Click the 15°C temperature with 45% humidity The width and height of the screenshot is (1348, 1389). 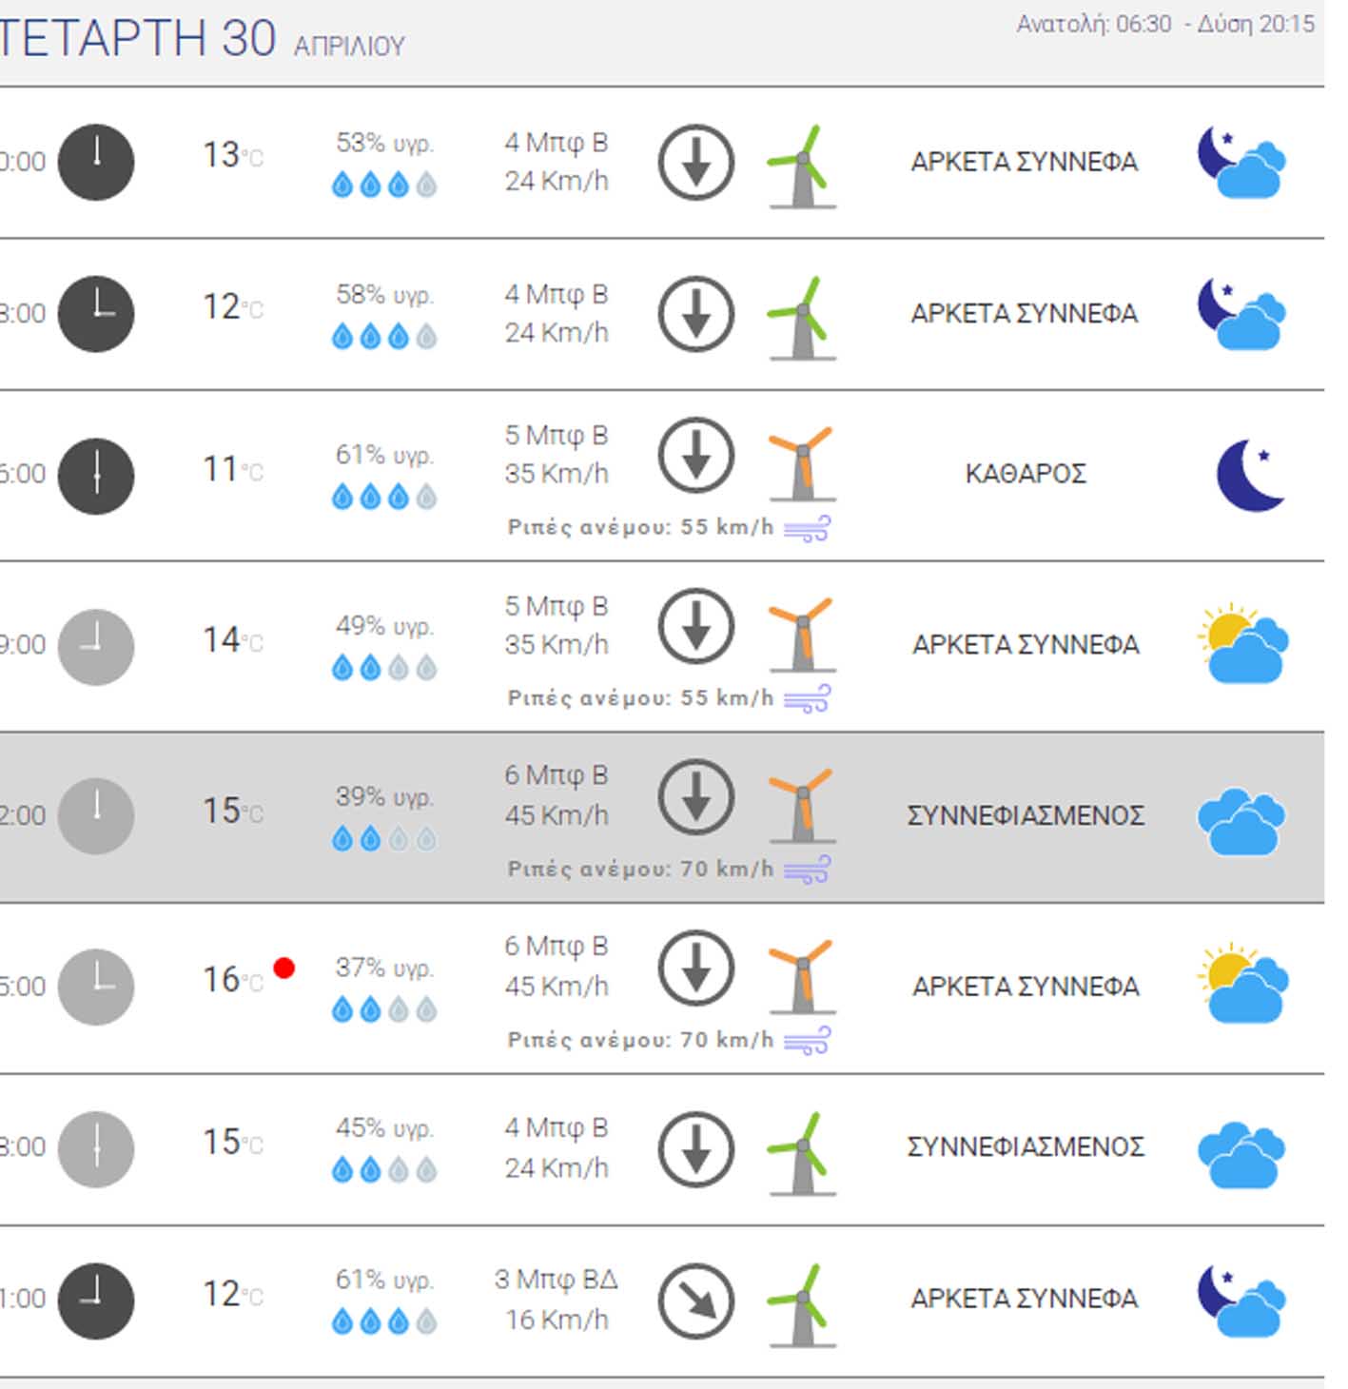(x=233, y=1142)
